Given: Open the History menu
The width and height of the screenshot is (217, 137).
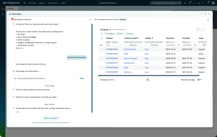Looking at the screenshot, I should click(x=42, y=3).
